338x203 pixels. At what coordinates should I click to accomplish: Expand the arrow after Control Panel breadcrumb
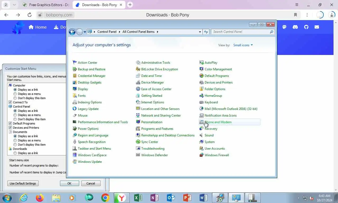pos(119,32)
